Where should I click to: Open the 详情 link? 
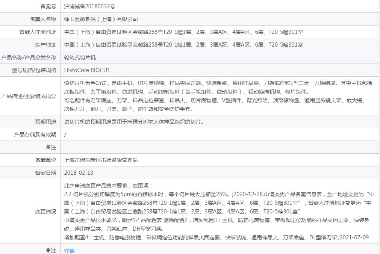click(69, 251)
